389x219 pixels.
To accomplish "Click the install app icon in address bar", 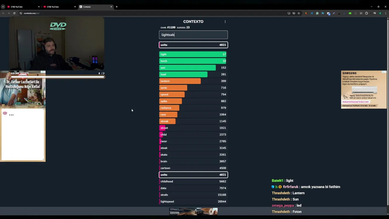I will click(289, 13).
